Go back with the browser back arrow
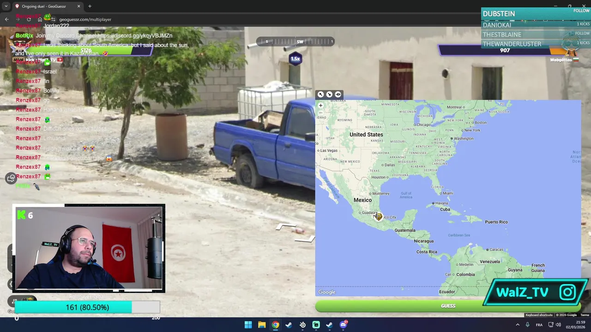 point(6,19)
